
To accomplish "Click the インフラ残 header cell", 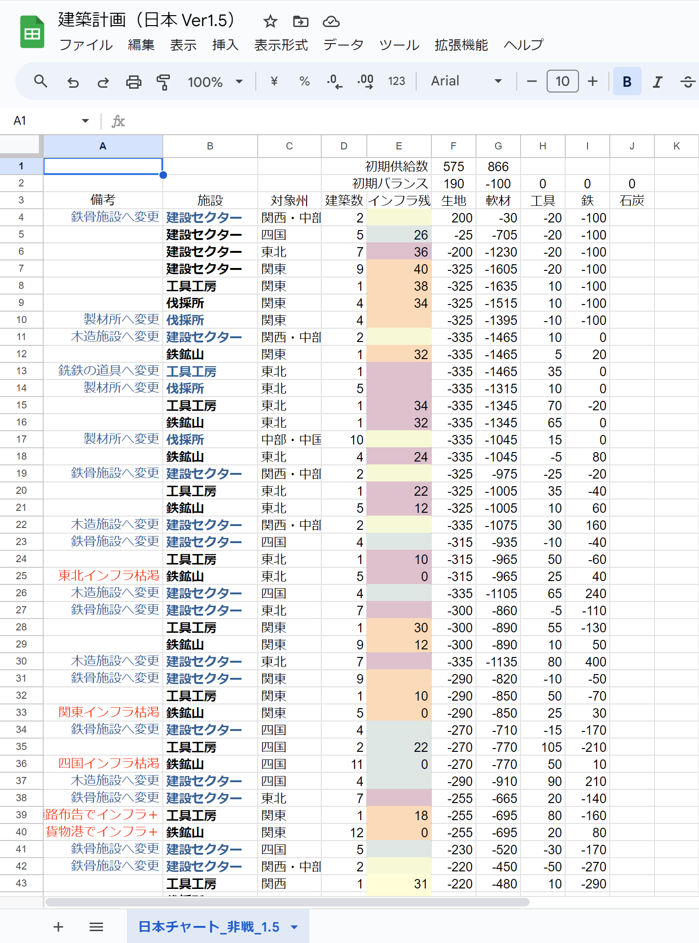I will point(399,200).
